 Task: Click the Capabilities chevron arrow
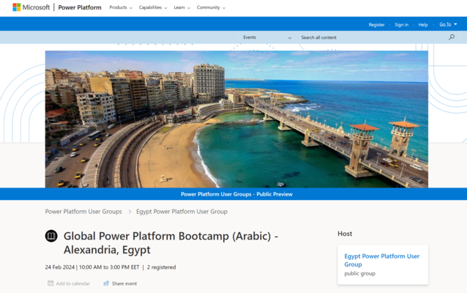pyautogui.click(x=165, y=8)
